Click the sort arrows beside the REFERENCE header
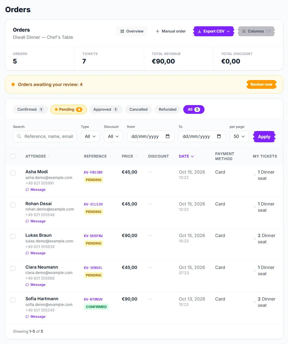Image resolution: width=288 pixels, height=344 pixels. pyautogui.click(x=110, y=156)
